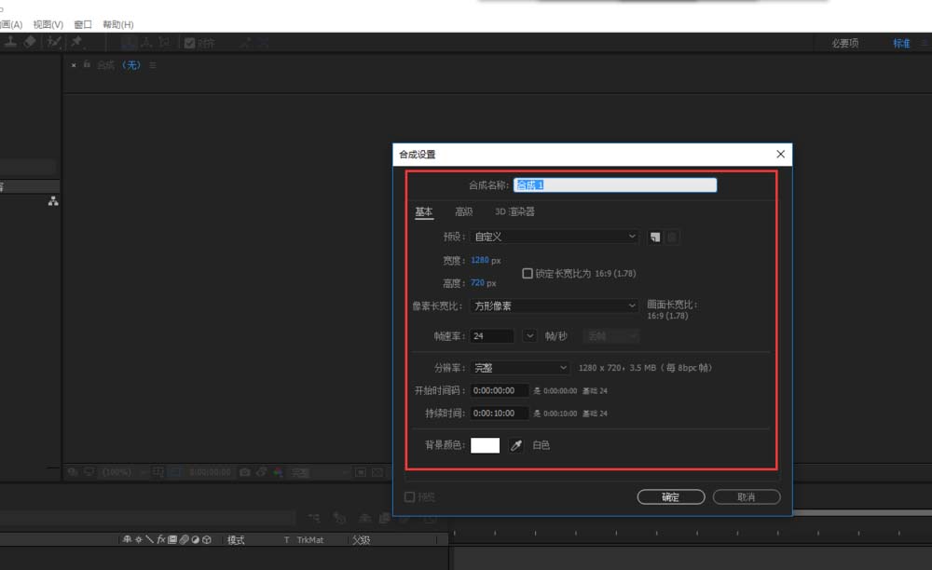Switch to the 高级 tab
The image size is (932, 570).
[x=463, y=212]
